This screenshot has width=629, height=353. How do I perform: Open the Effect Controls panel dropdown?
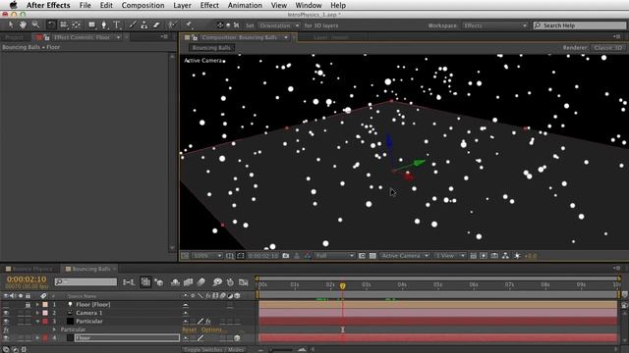point(118,37)
